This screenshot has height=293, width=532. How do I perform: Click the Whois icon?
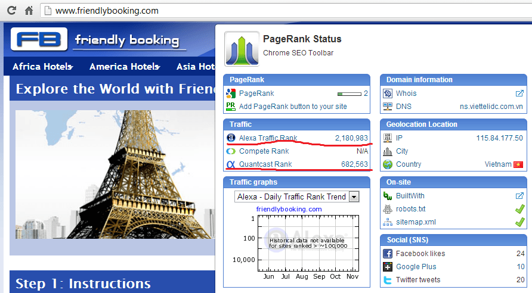click(x=388, y=93)
